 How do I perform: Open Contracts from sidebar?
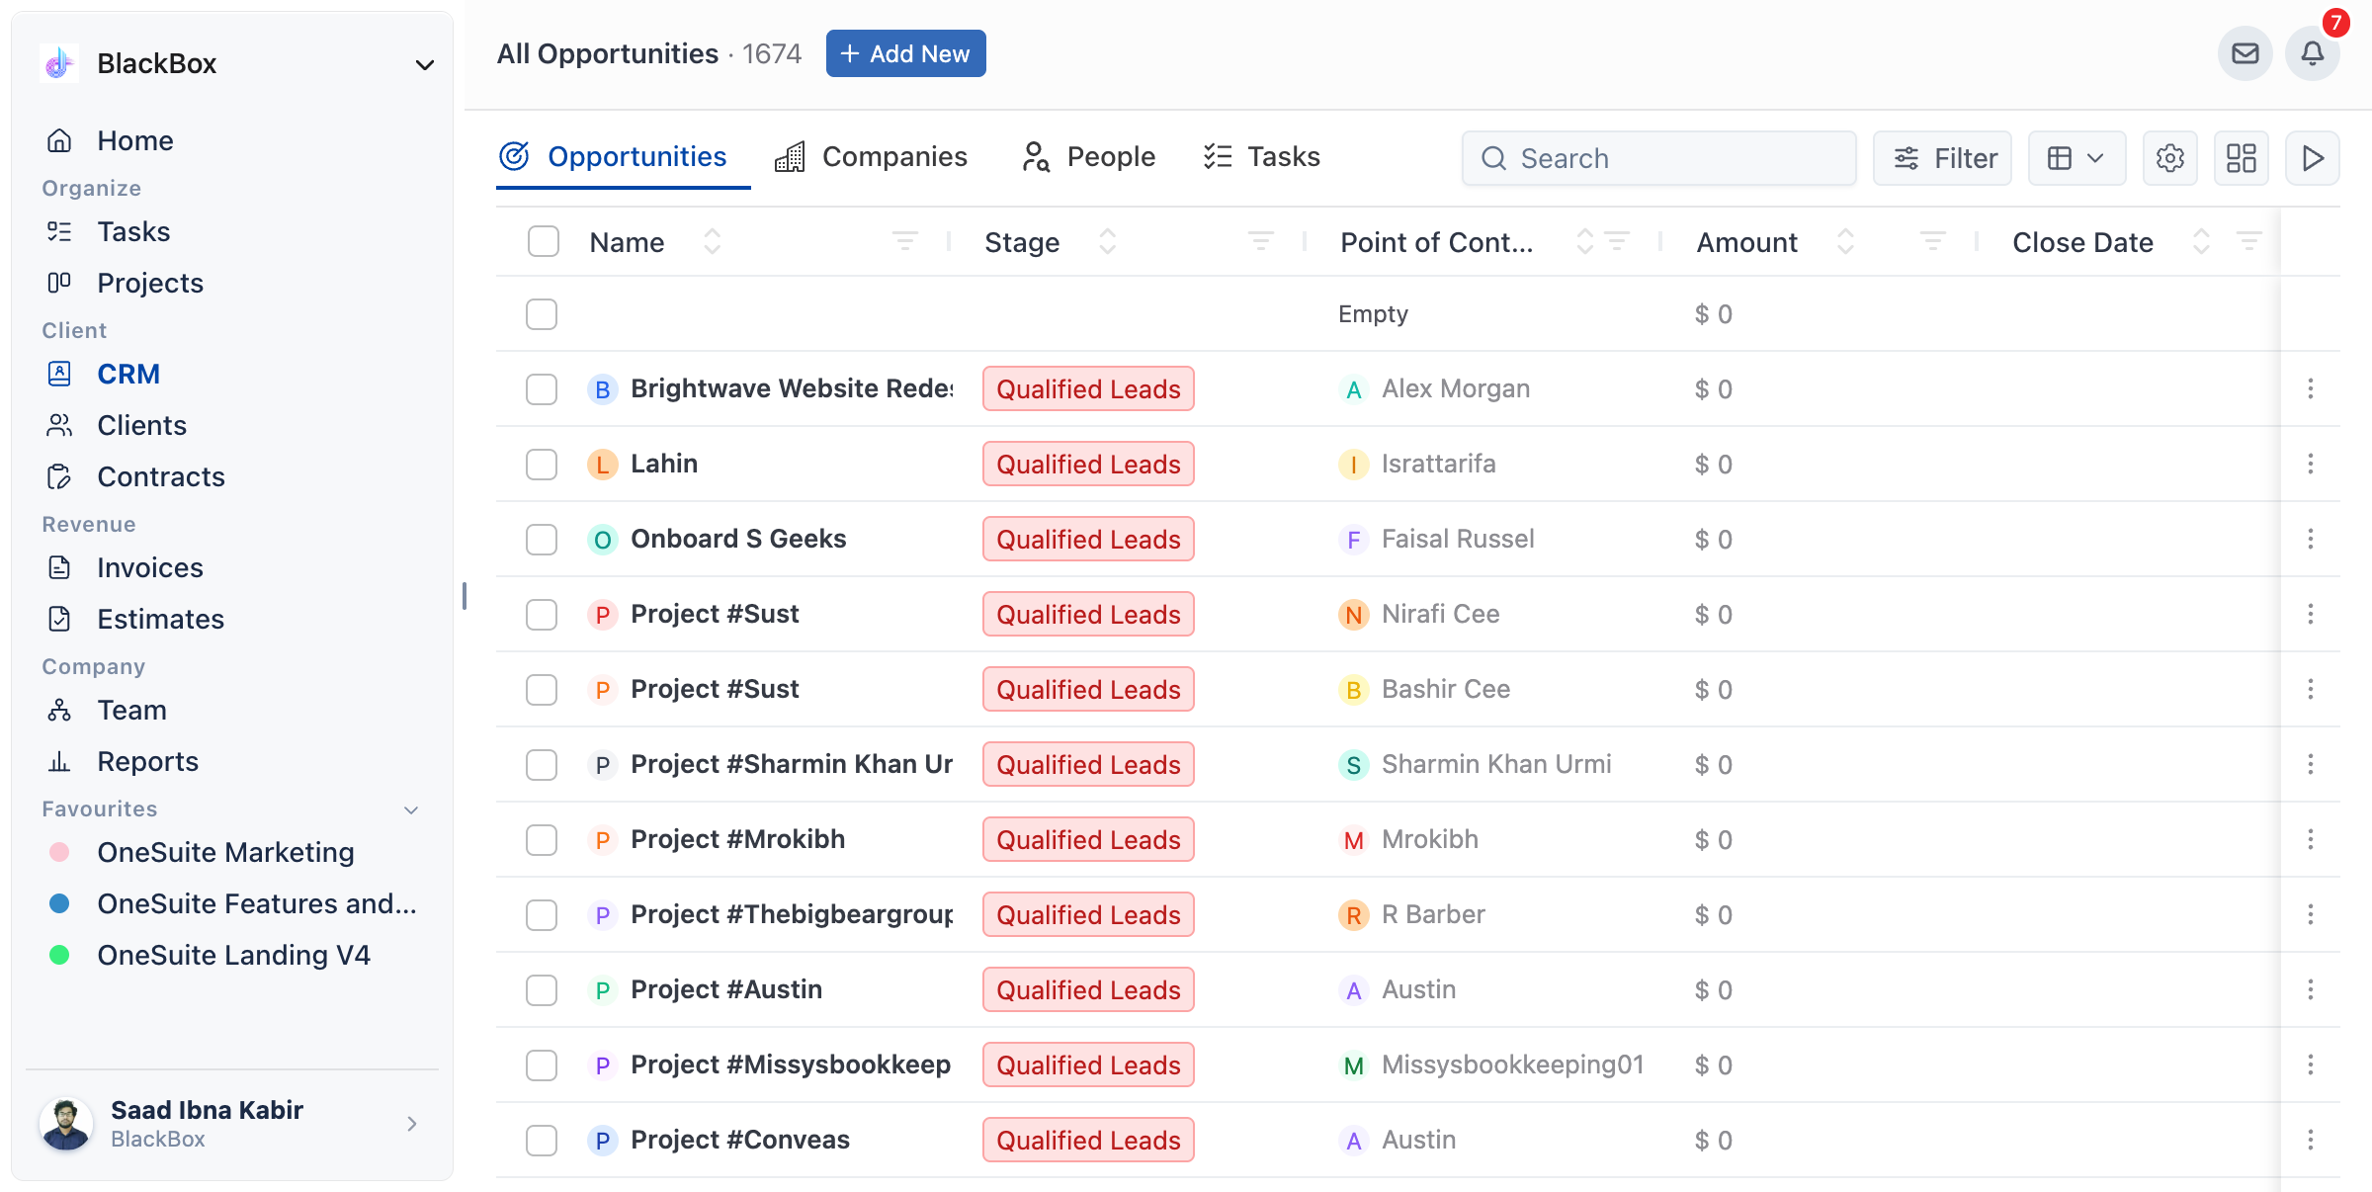160,476
